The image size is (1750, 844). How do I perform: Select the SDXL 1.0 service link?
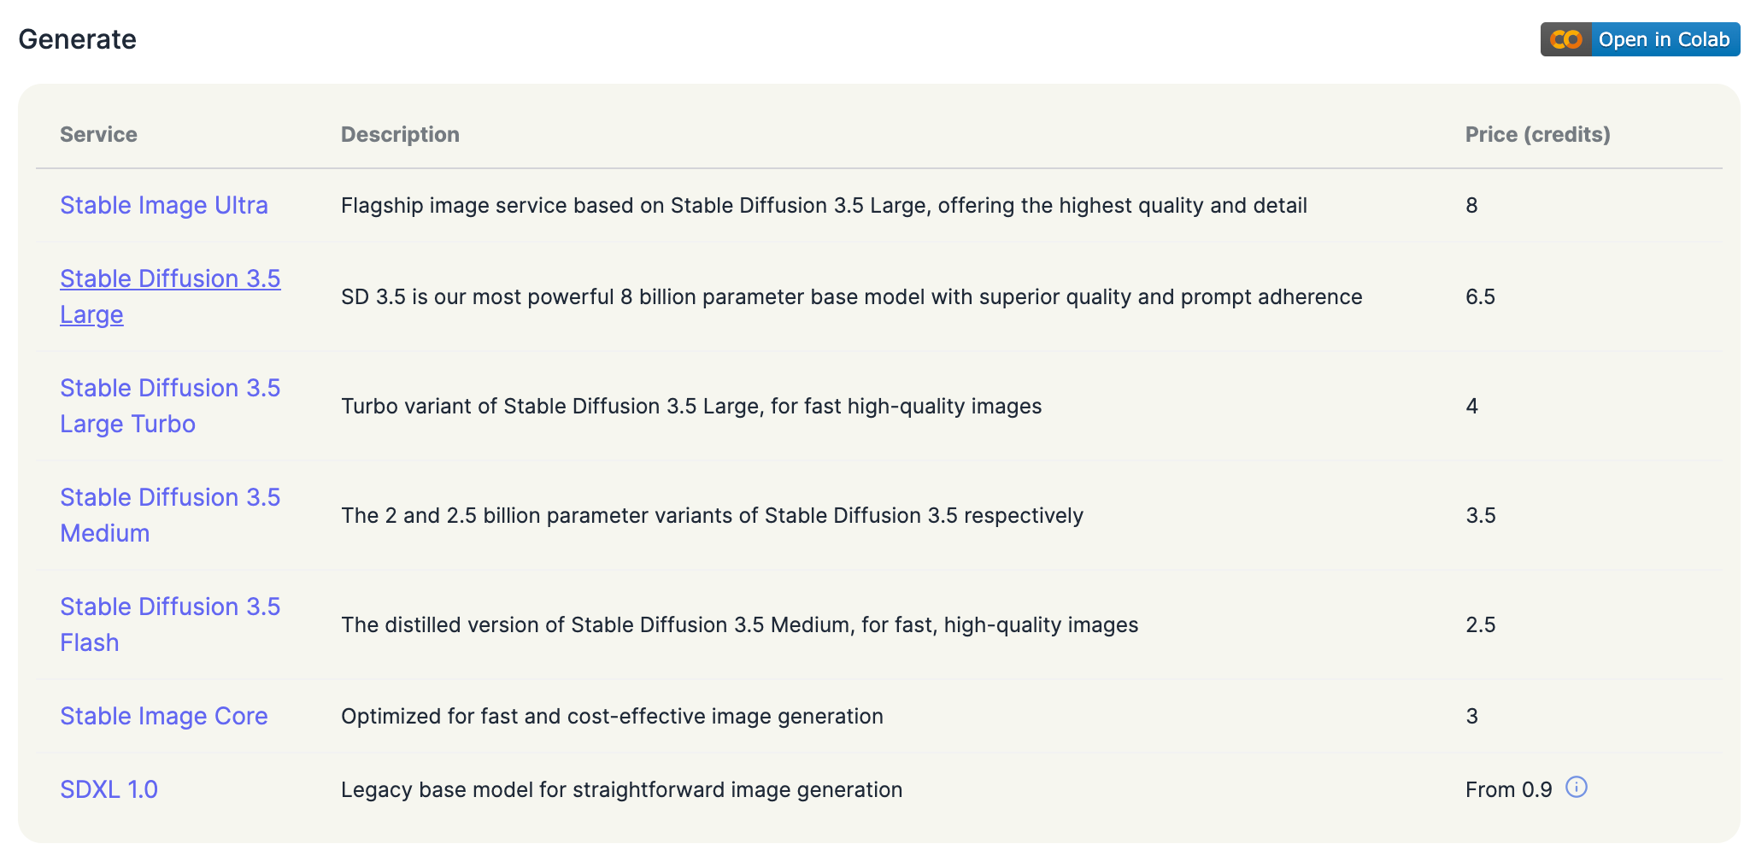(x=109, y=789)
